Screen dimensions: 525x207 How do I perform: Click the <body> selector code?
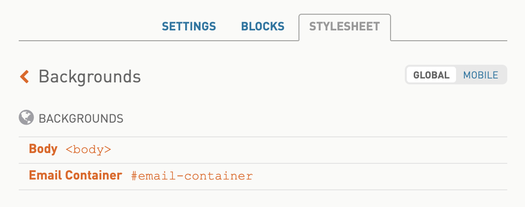pyautogui.click(x=88, y=149)
